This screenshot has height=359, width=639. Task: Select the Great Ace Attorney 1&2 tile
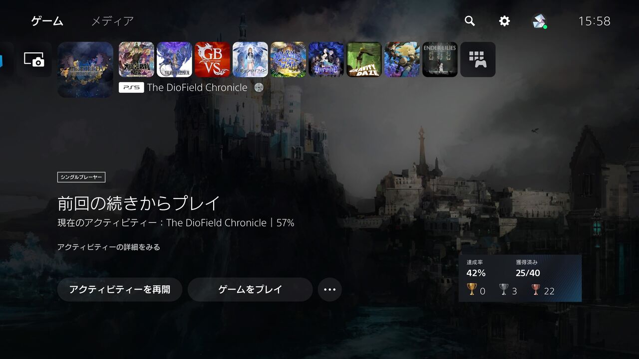tap(136, 59)
